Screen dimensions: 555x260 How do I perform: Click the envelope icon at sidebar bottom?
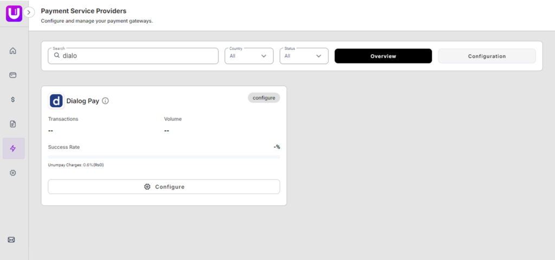[11, 239]
